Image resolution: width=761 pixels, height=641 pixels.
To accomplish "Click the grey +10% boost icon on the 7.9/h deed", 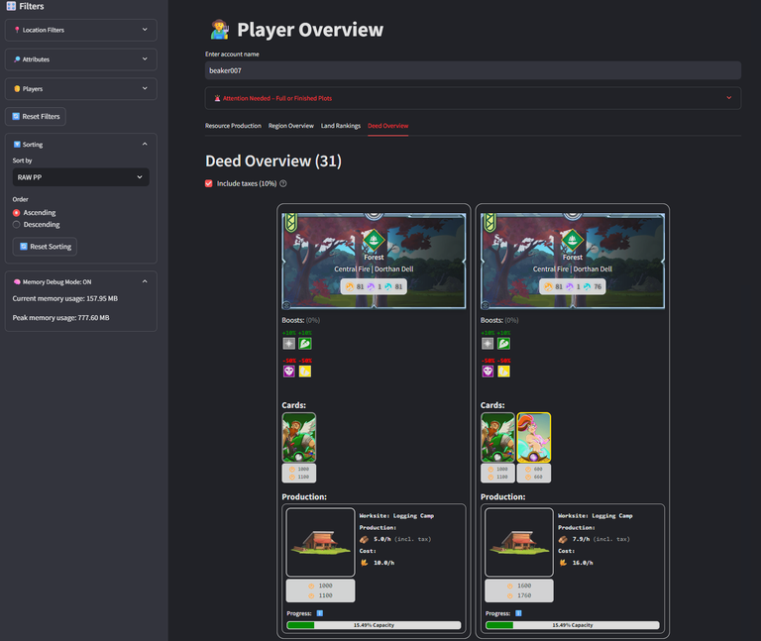I will click(x=488, y=344).
